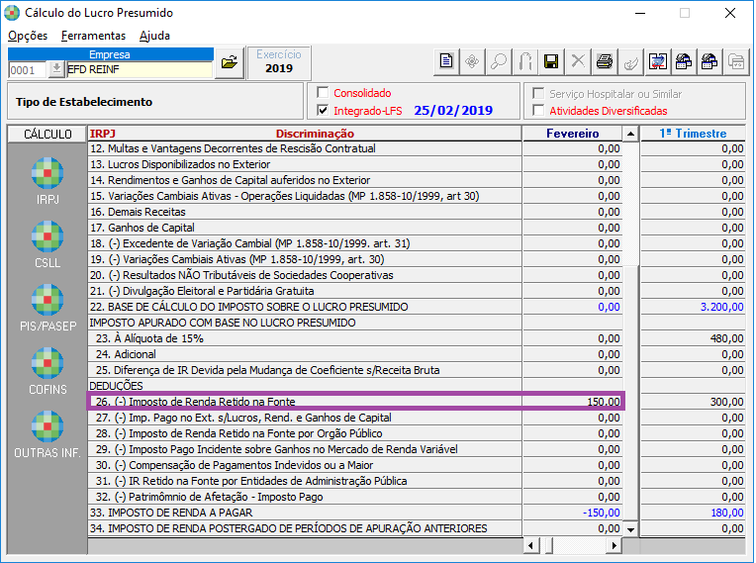Viewport: 756px width, 563px height.
Task: Click the EFD REINF company name field
Action: (x=140, y=69)
